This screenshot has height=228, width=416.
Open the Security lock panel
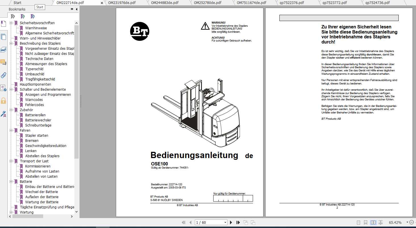click(x=3, y=101)
